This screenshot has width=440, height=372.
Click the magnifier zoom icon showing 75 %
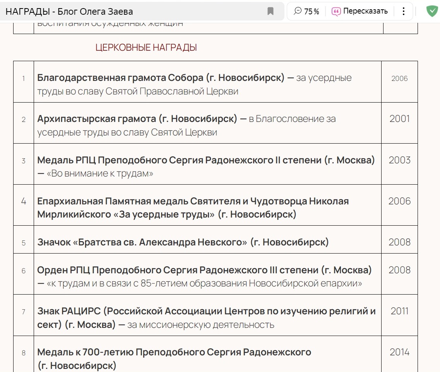[x=298, y=11]
